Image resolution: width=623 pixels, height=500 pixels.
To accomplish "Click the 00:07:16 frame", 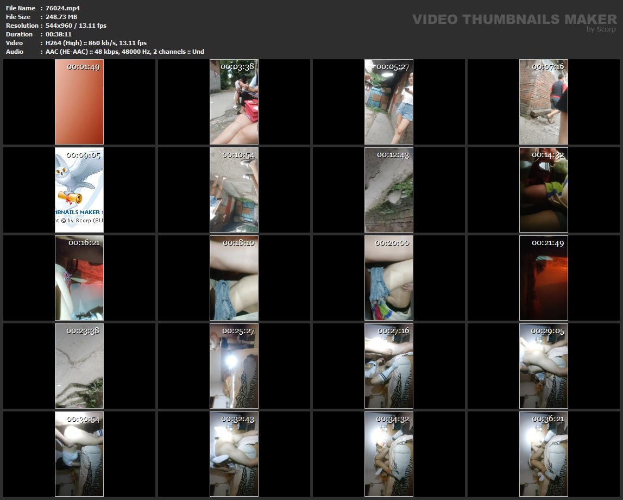I will (x=544, y=102).
